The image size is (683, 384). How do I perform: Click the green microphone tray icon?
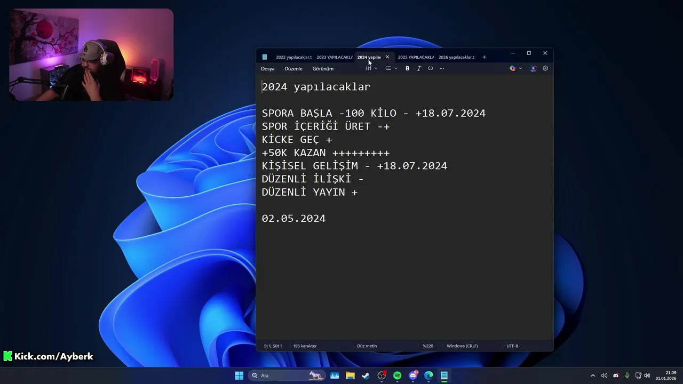(x=627, y=375)
